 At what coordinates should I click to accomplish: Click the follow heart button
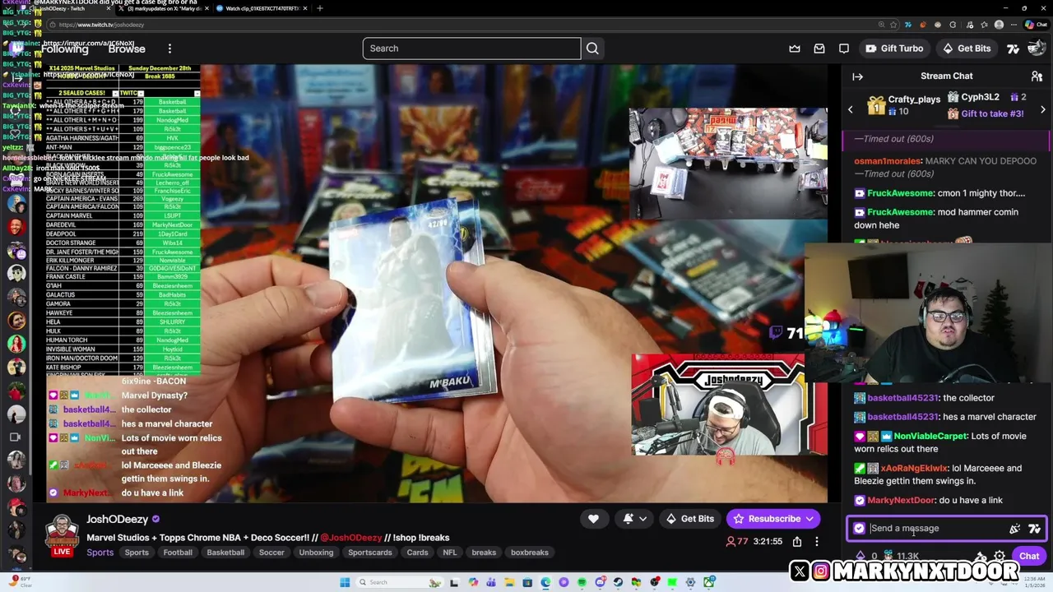pos(593,519)
